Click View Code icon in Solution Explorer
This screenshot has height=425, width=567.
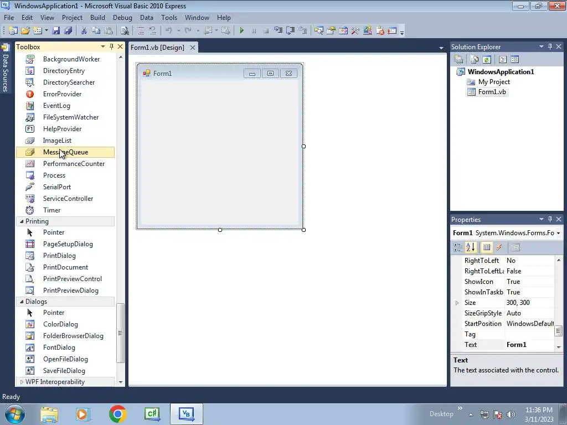click(503, 60)
